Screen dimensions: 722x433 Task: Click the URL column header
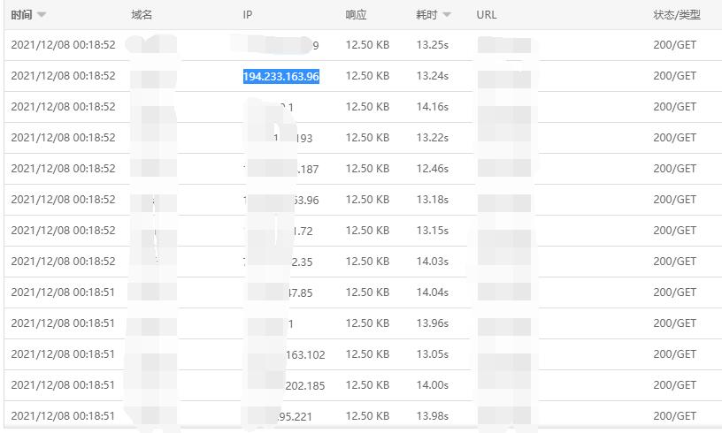pos(486,15)
